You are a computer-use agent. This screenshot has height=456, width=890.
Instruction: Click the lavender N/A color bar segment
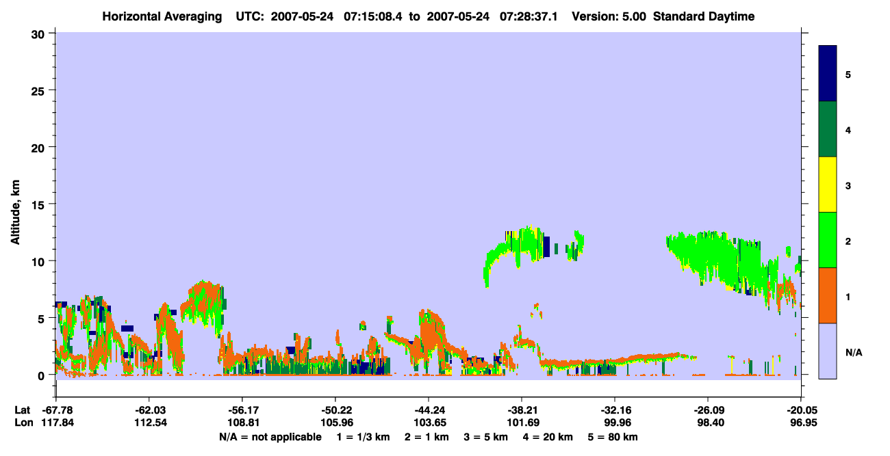coord(828,351)
